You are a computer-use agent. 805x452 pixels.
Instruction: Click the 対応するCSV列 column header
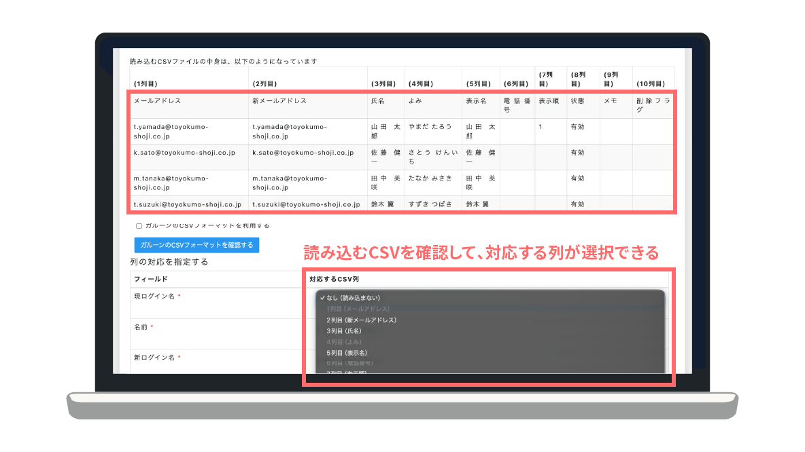[335, 280]
